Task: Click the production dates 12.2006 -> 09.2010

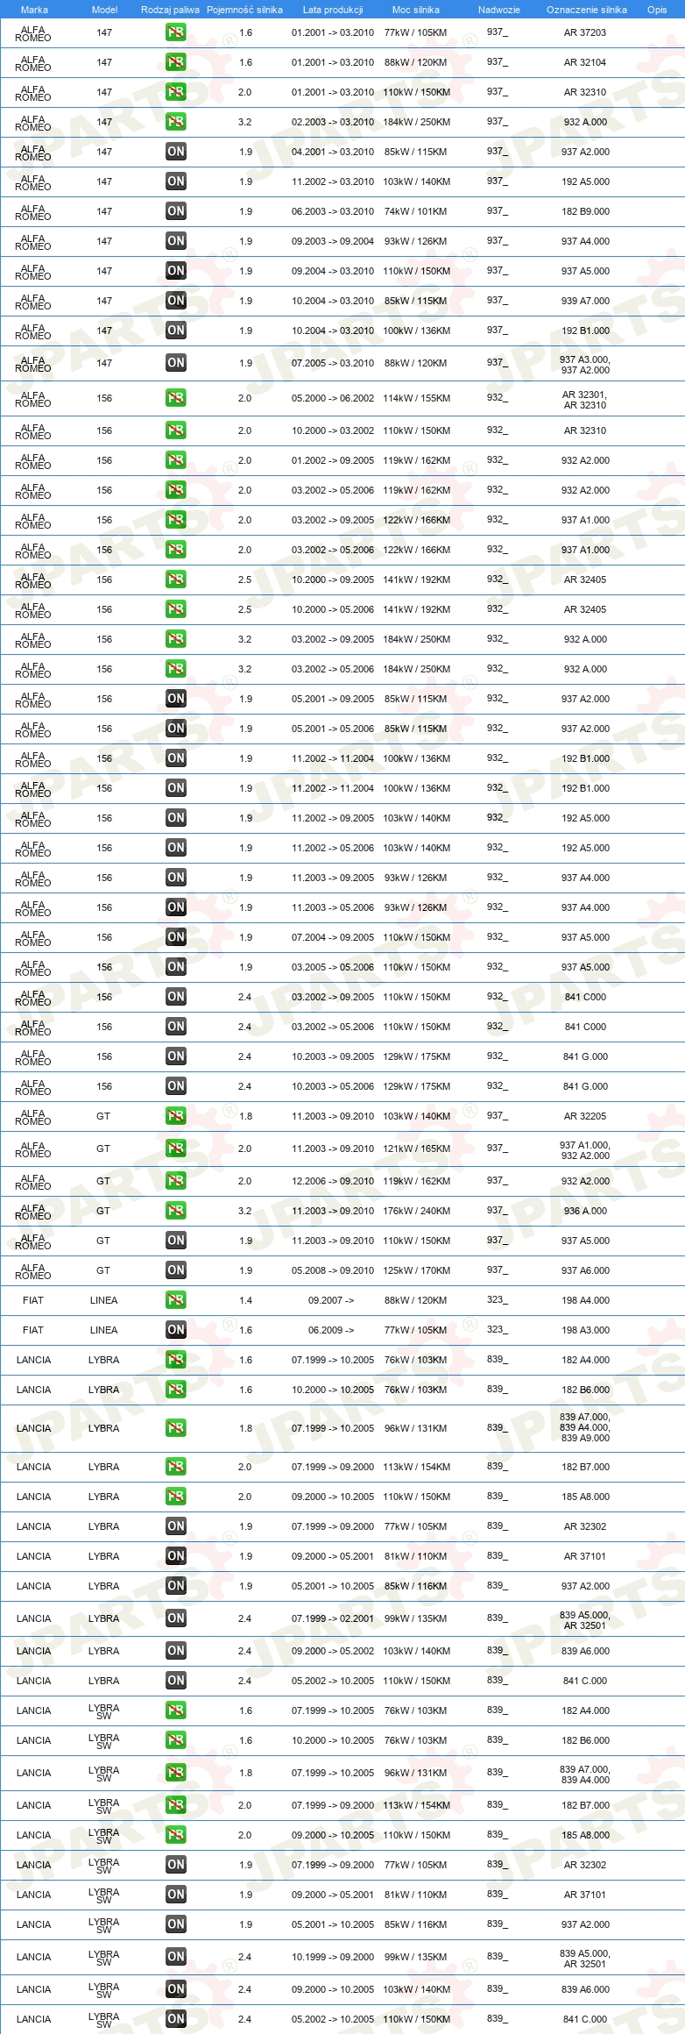Action: coord(333,1181)
